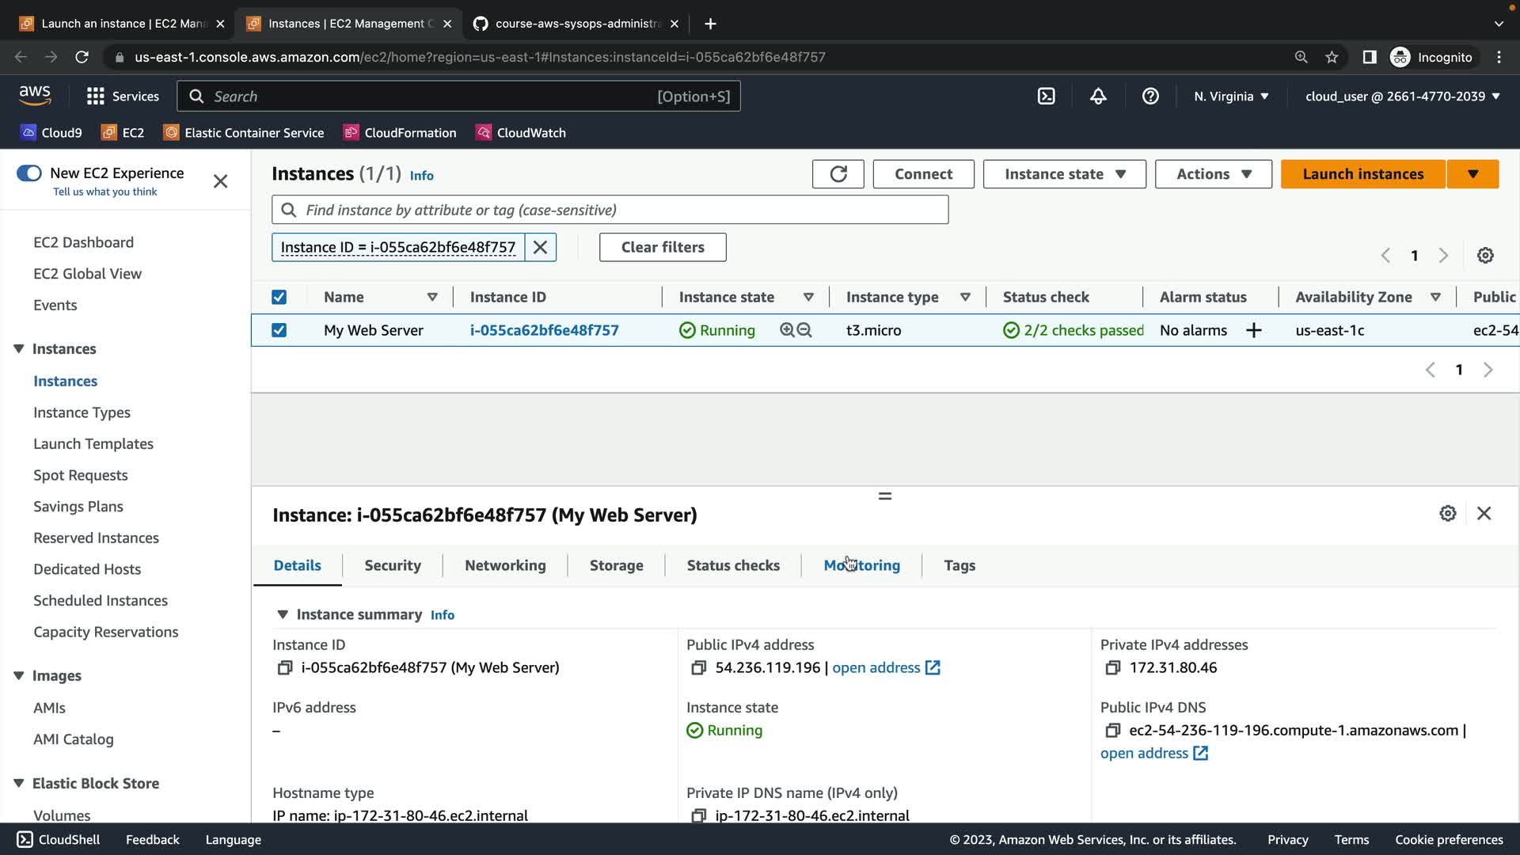1520x855 pixels.
Task: Click the CloudShell icon in top navigation
Action: point(1046,97)
